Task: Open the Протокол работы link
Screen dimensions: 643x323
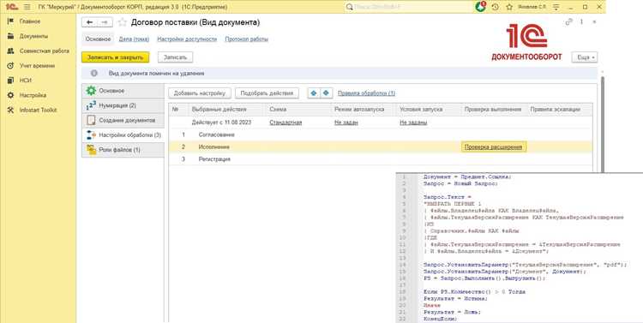Action: tap(246, 39)
